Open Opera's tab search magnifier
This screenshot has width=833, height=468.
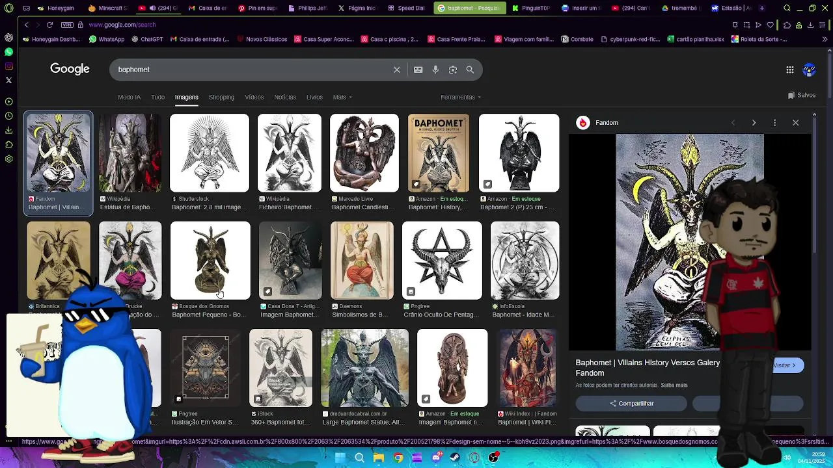coord(787,8)
